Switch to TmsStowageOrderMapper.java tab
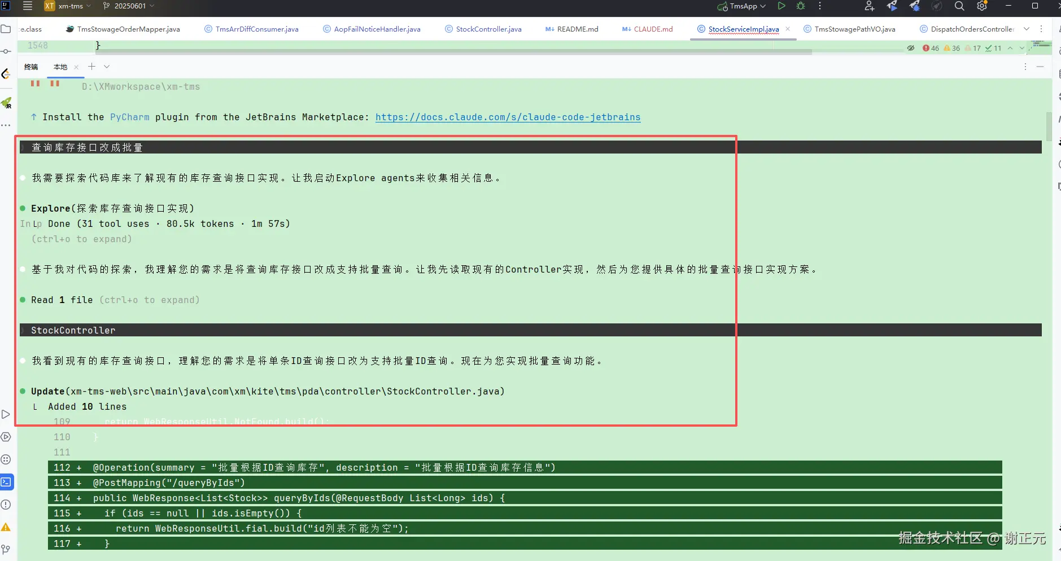 123,29
